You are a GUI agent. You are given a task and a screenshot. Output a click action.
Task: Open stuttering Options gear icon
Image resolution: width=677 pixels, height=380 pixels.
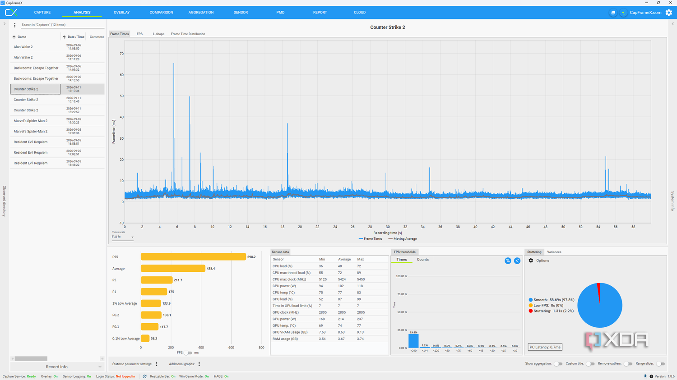tap(531, 261)
